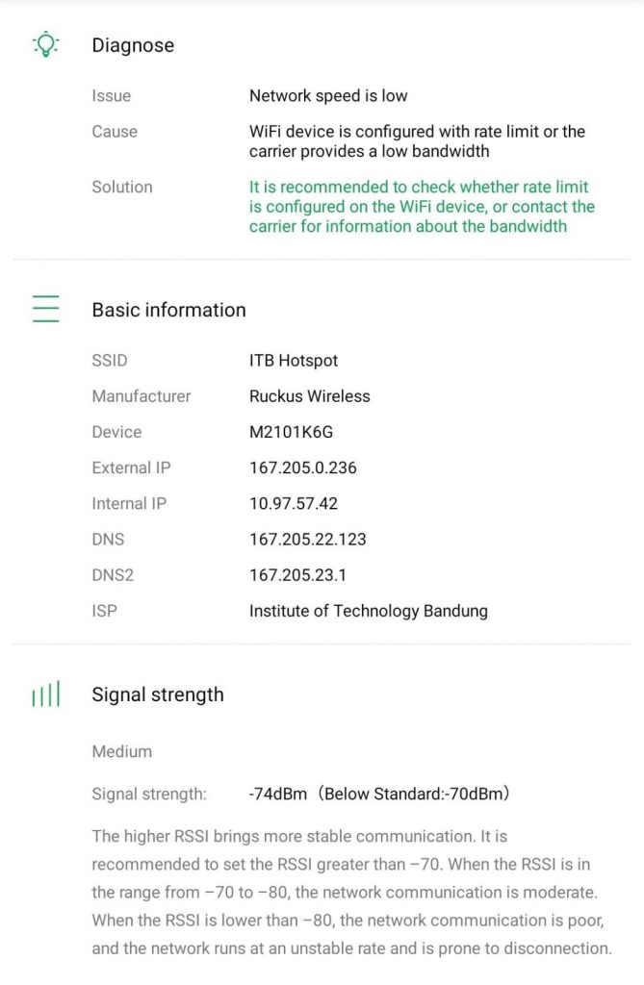Select internal IP 10.97.57.42

coord(294,503)
